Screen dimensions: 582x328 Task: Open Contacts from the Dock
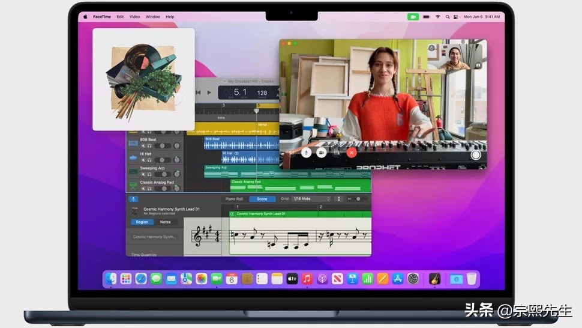(x=247, y=279)
